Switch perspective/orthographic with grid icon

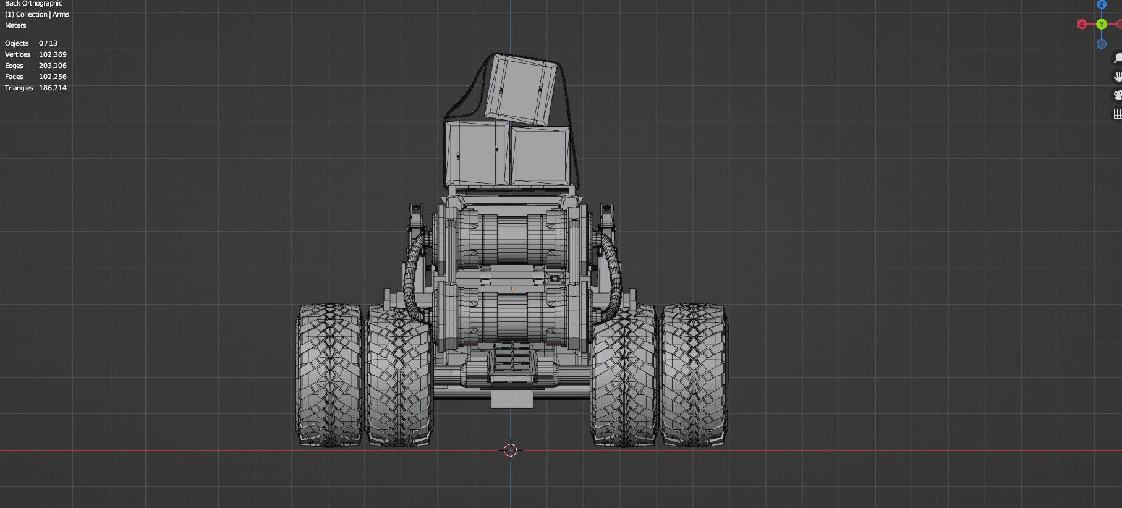(x=1117, y=114)
